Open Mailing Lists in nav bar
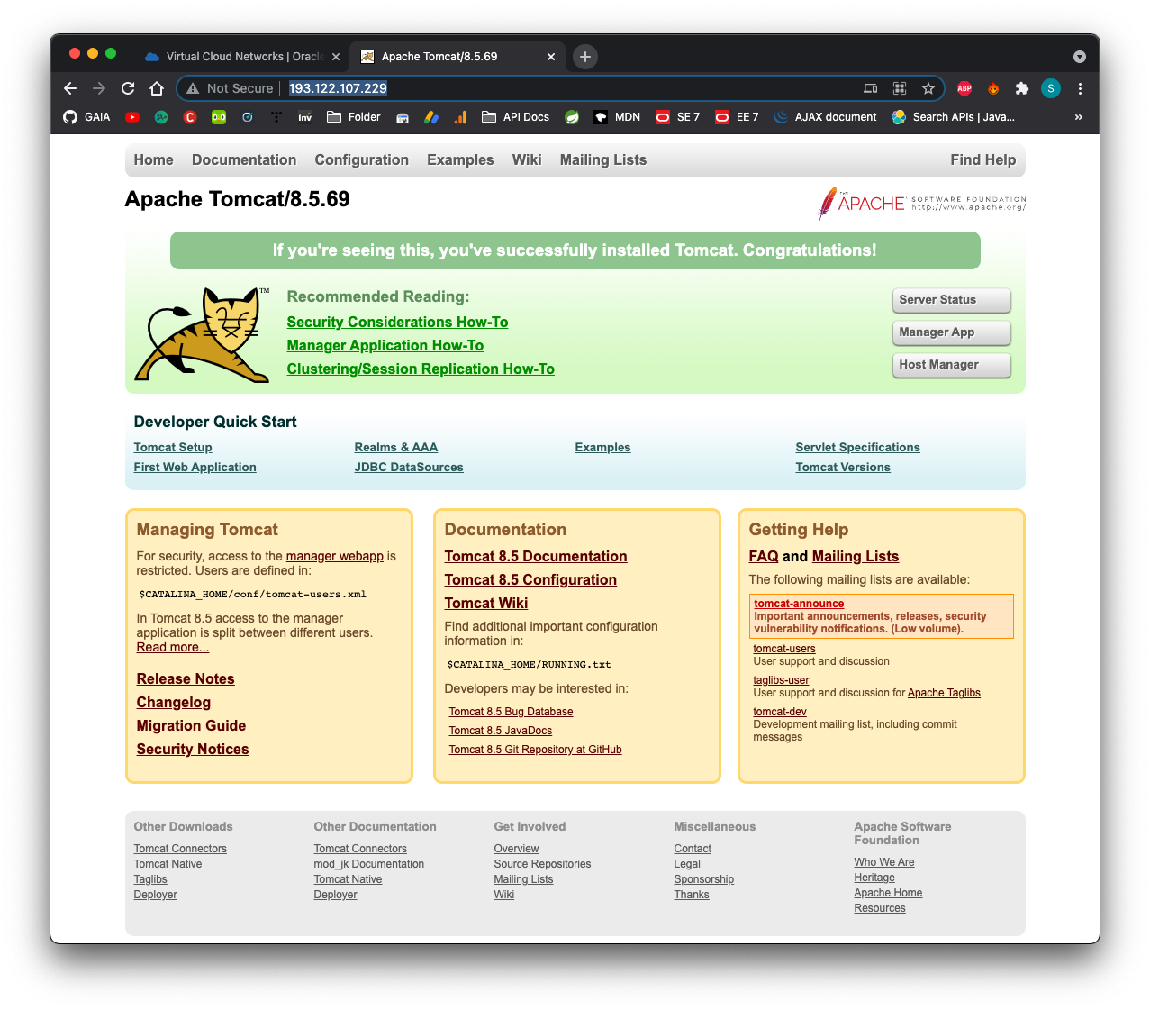The height and width of the screenshot is (1010, 1150). point(603,160)
